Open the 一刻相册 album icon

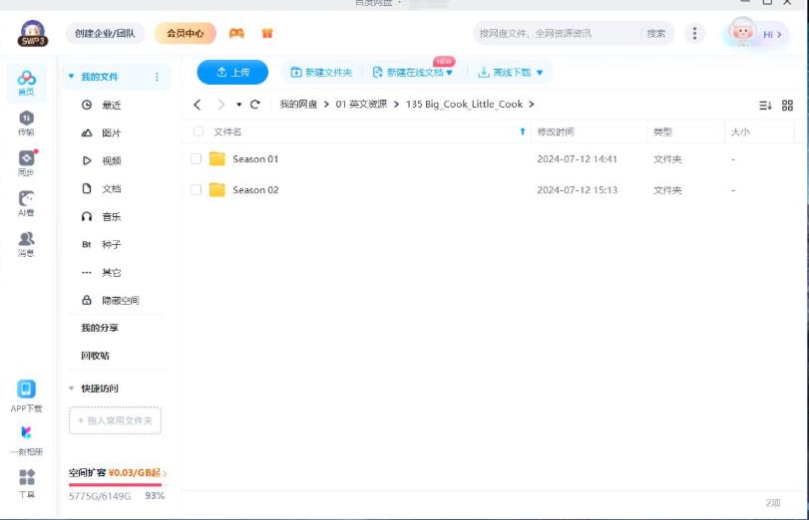[x=26, y=440]
